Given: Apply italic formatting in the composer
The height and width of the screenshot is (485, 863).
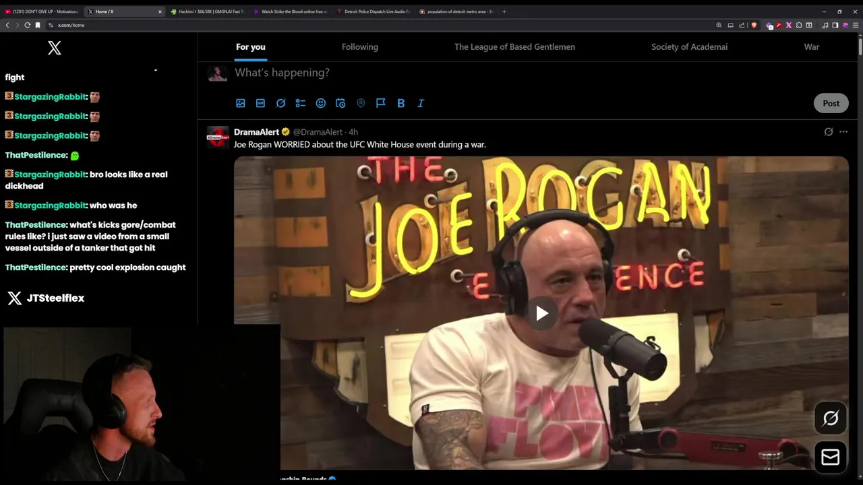Looking at the screenshot, I should point(421,103).
